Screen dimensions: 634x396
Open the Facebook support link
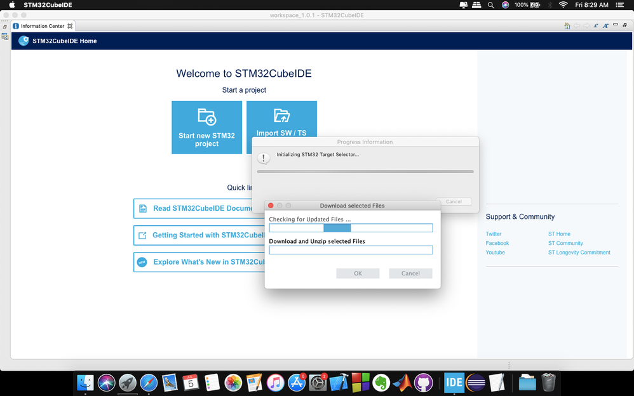(497, 243)
